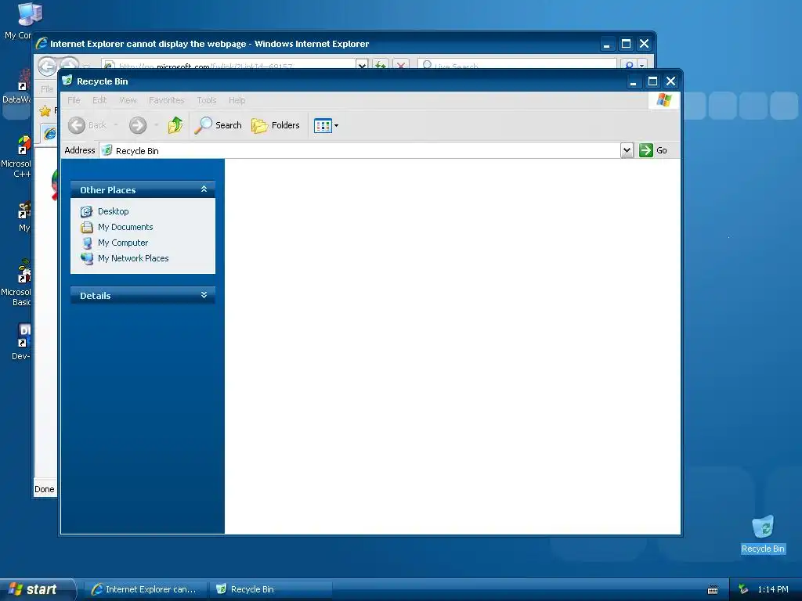Open Search in Recycle Bin toolbar
This screenshot has height=601, width=802.
tap(219, 125)
